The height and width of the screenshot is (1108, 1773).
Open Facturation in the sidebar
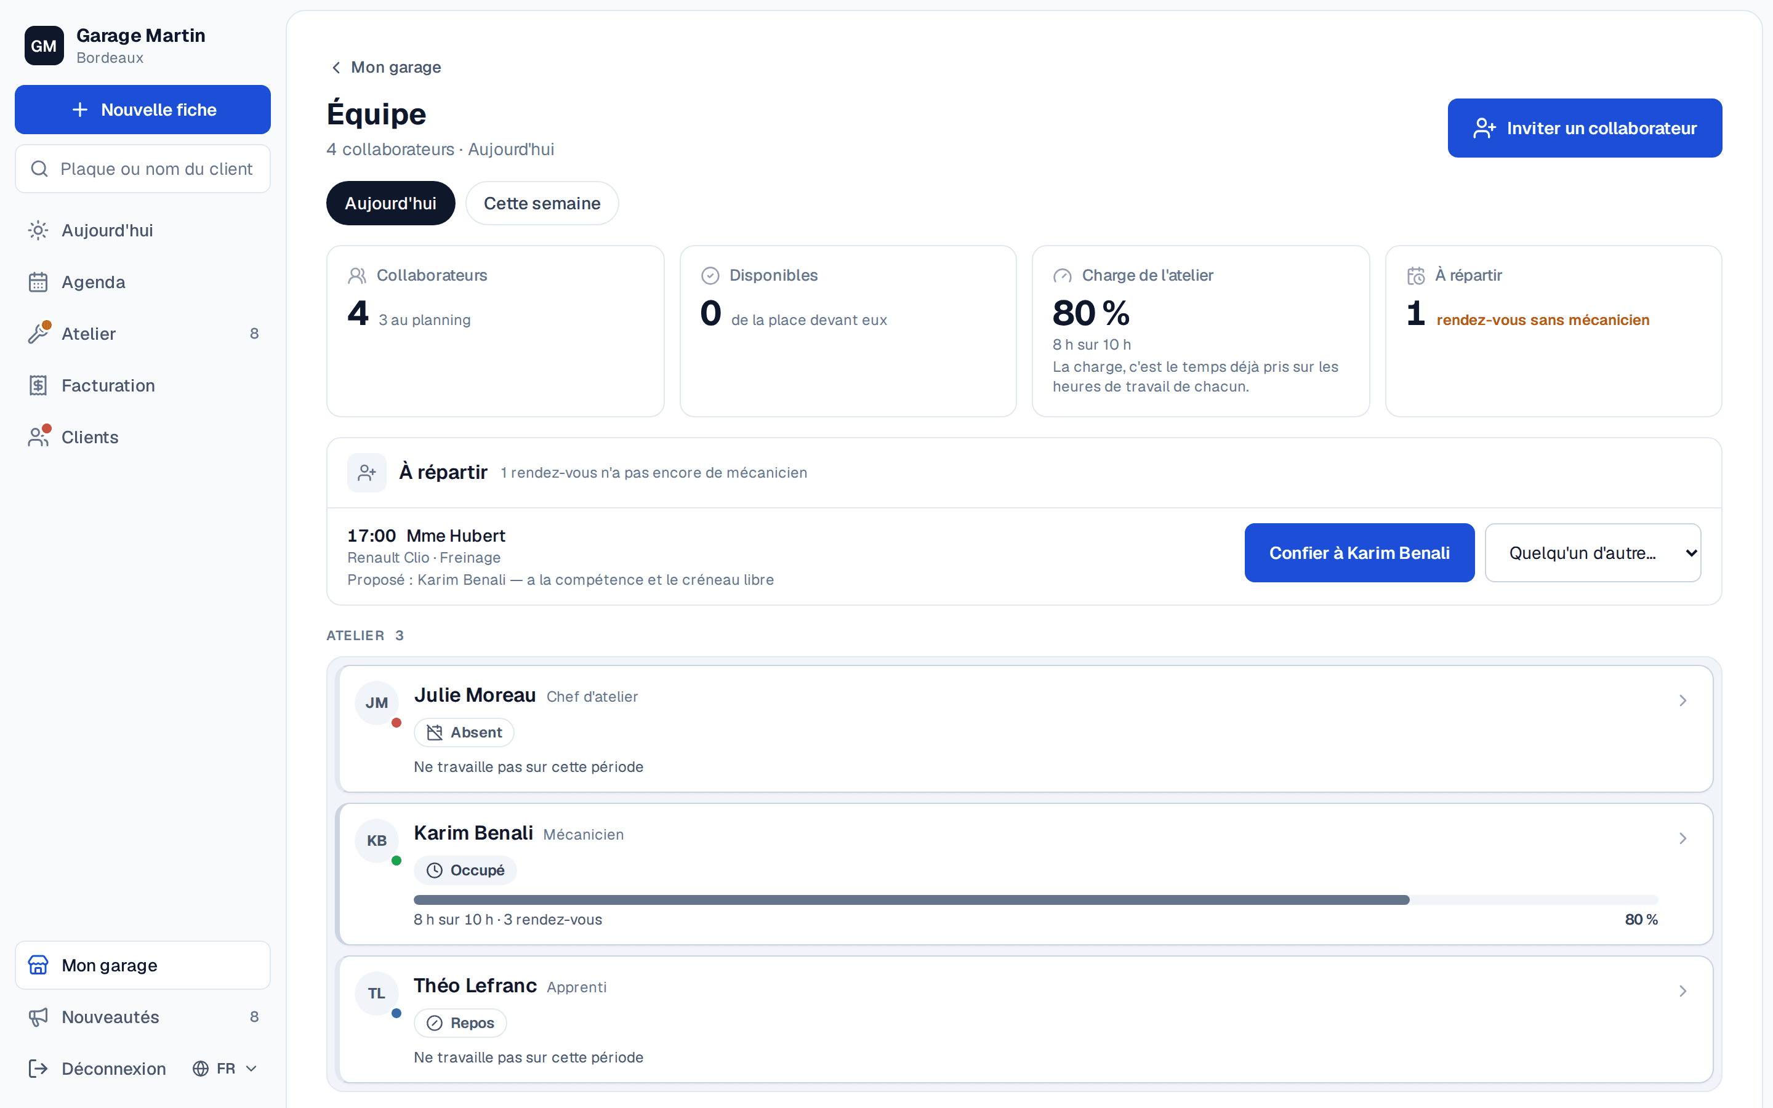[143, 385]
